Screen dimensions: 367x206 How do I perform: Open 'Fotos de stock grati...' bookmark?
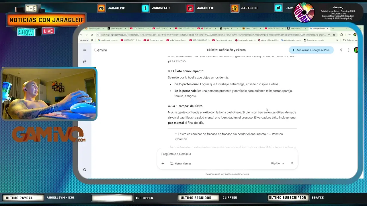tap(314, 40)
